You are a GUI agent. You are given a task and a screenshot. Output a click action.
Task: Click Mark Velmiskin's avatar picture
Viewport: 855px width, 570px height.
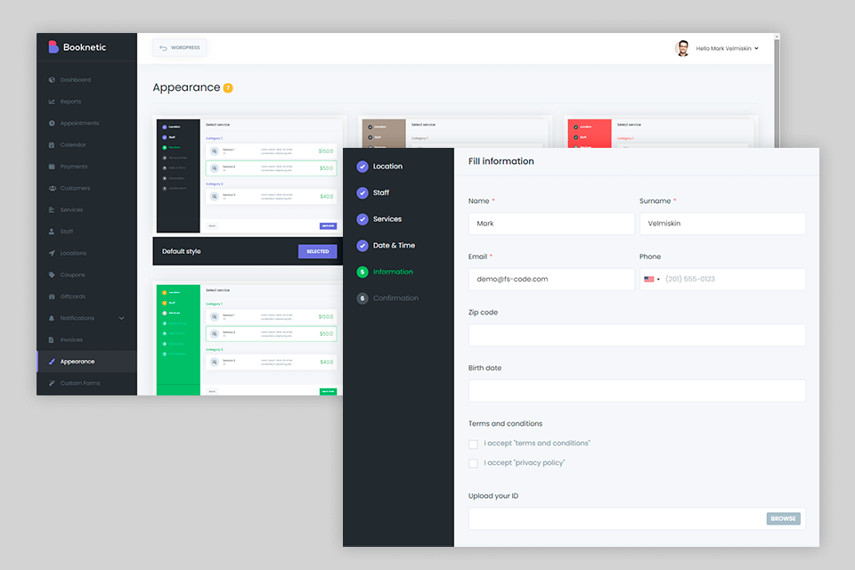[x=682, y=48]
